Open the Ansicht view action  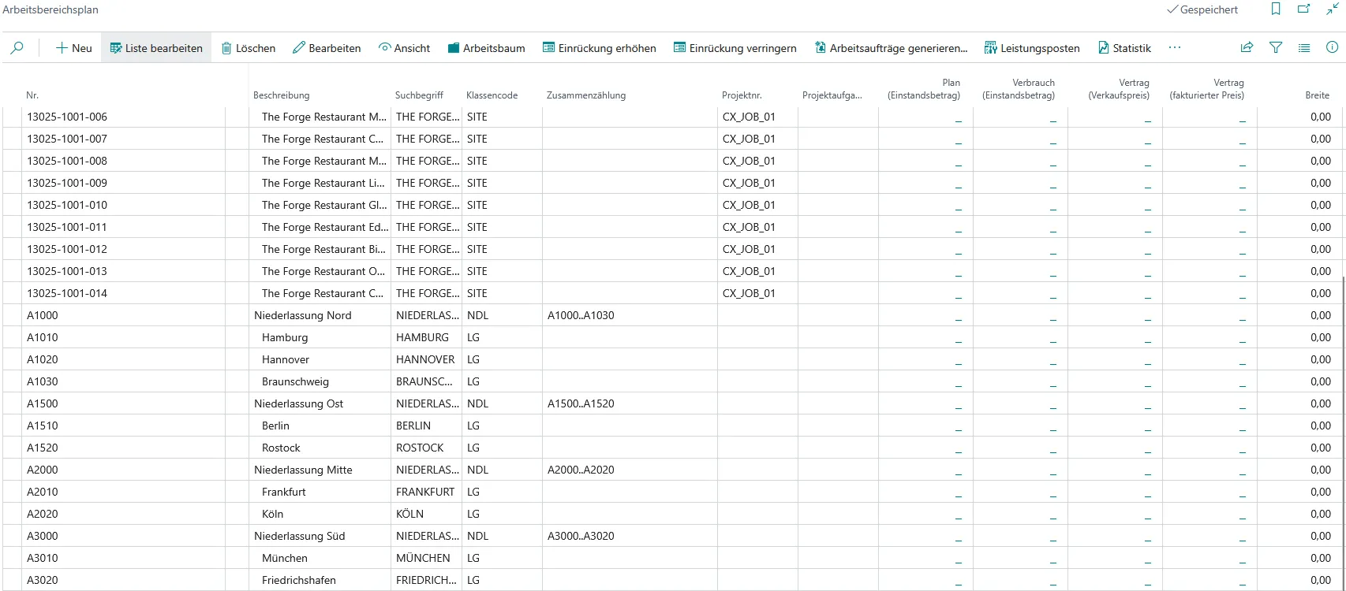[x=405, y=48]
